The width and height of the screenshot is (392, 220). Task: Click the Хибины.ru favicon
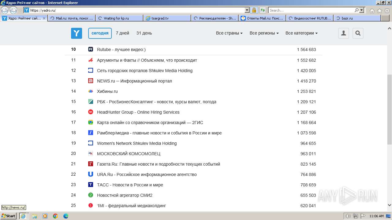pyautogui.click(x=91, y=91)
